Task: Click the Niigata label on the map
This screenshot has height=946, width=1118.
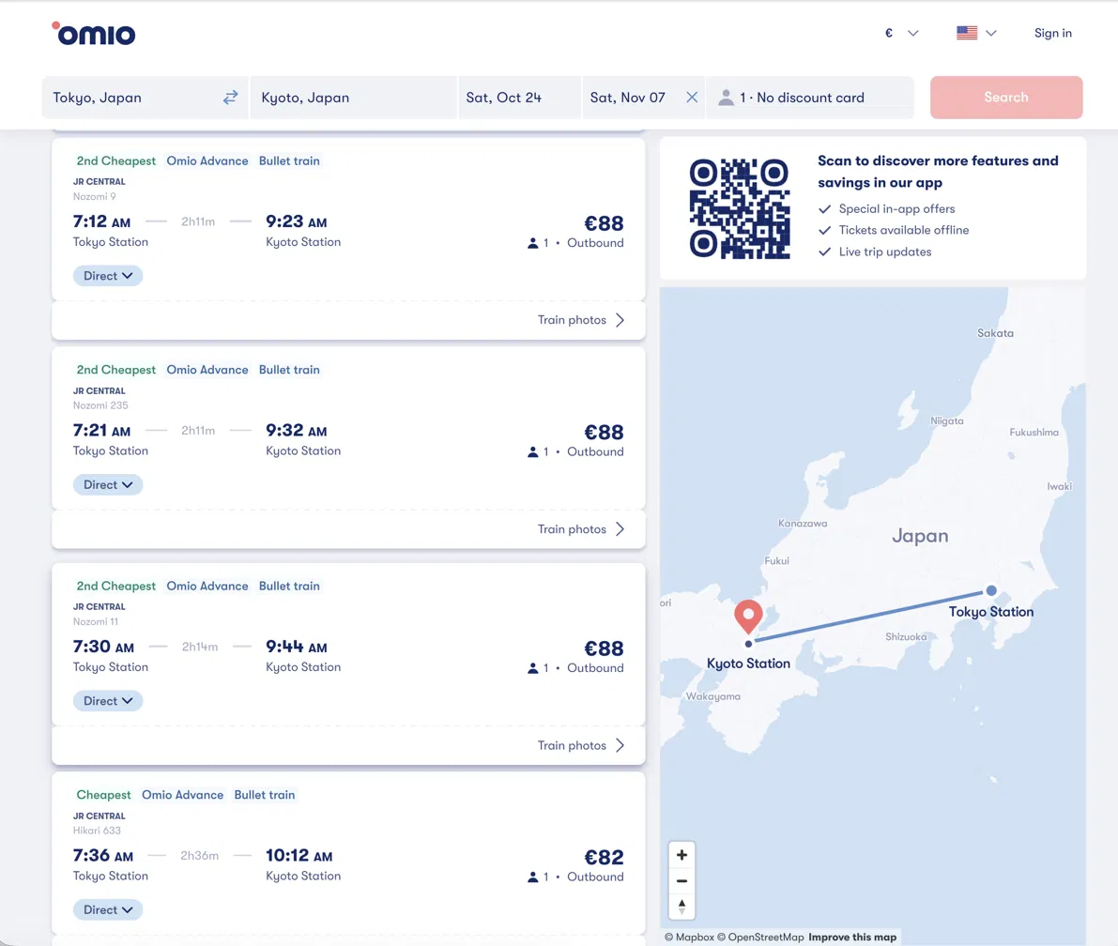Action: 946,420
